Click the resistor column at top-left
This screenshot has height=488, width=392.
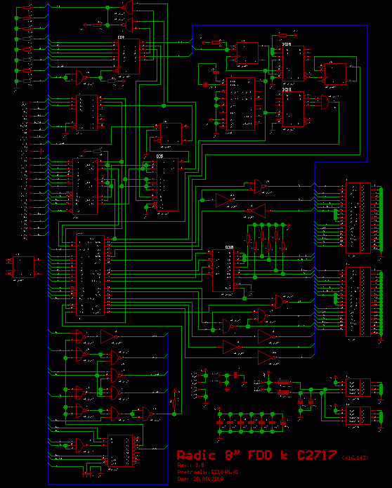(x=27, y=44)
